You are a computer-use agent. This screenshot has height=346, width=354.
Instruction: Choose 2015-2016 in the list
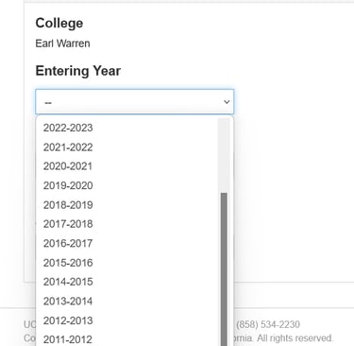click(127, 263)
